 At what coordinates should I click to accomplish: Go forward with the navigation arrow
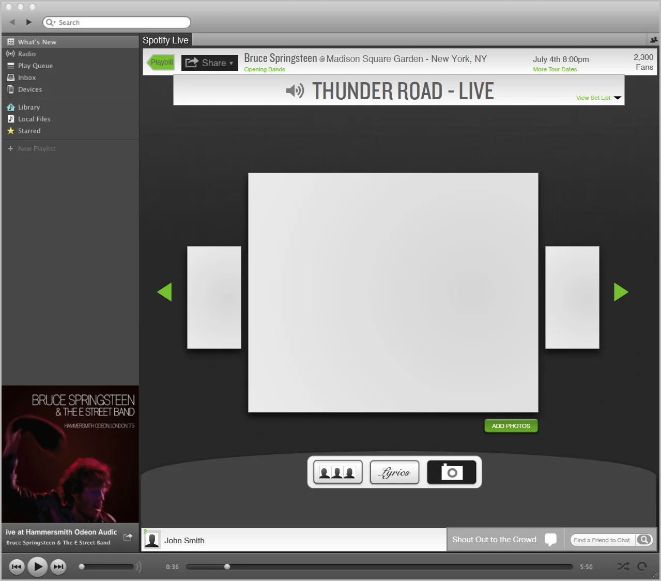click(29, 22)
